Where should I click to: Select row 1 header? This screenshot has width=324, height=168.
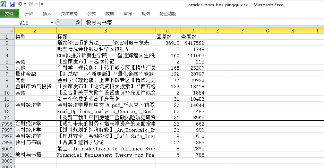click(7, 37)
